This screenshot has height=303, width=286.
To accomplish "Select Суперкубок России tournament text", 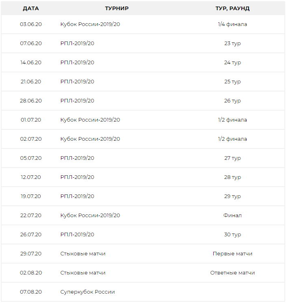I will click(x=87, y=292).
